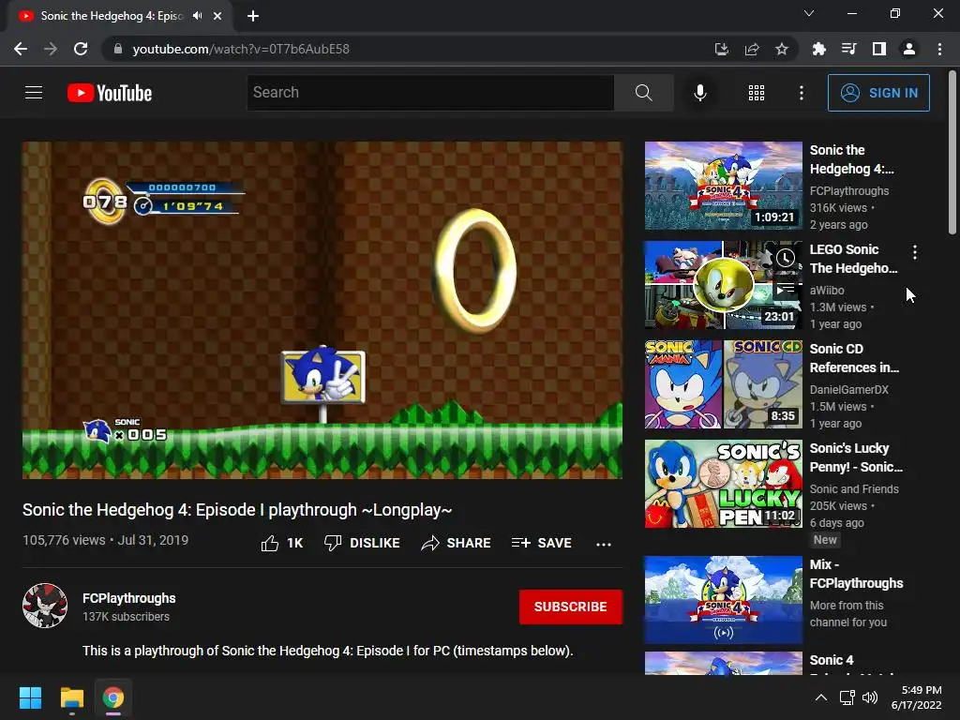Go to the YouTube home logo
Image resolution: width=960 pixels, height=720 pixels.
pos(110,93)
